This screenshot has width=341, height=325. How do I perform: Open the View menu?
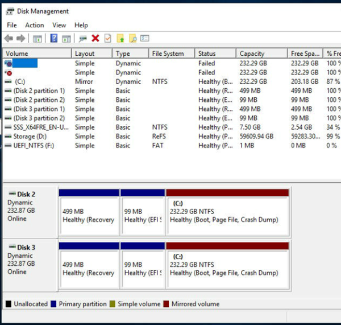[x=59, y=25]
